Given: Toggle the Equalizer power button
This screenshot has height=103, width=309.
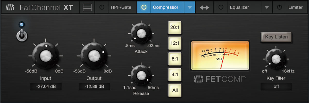Looking at the screenshot, I should tap(221, 7).
